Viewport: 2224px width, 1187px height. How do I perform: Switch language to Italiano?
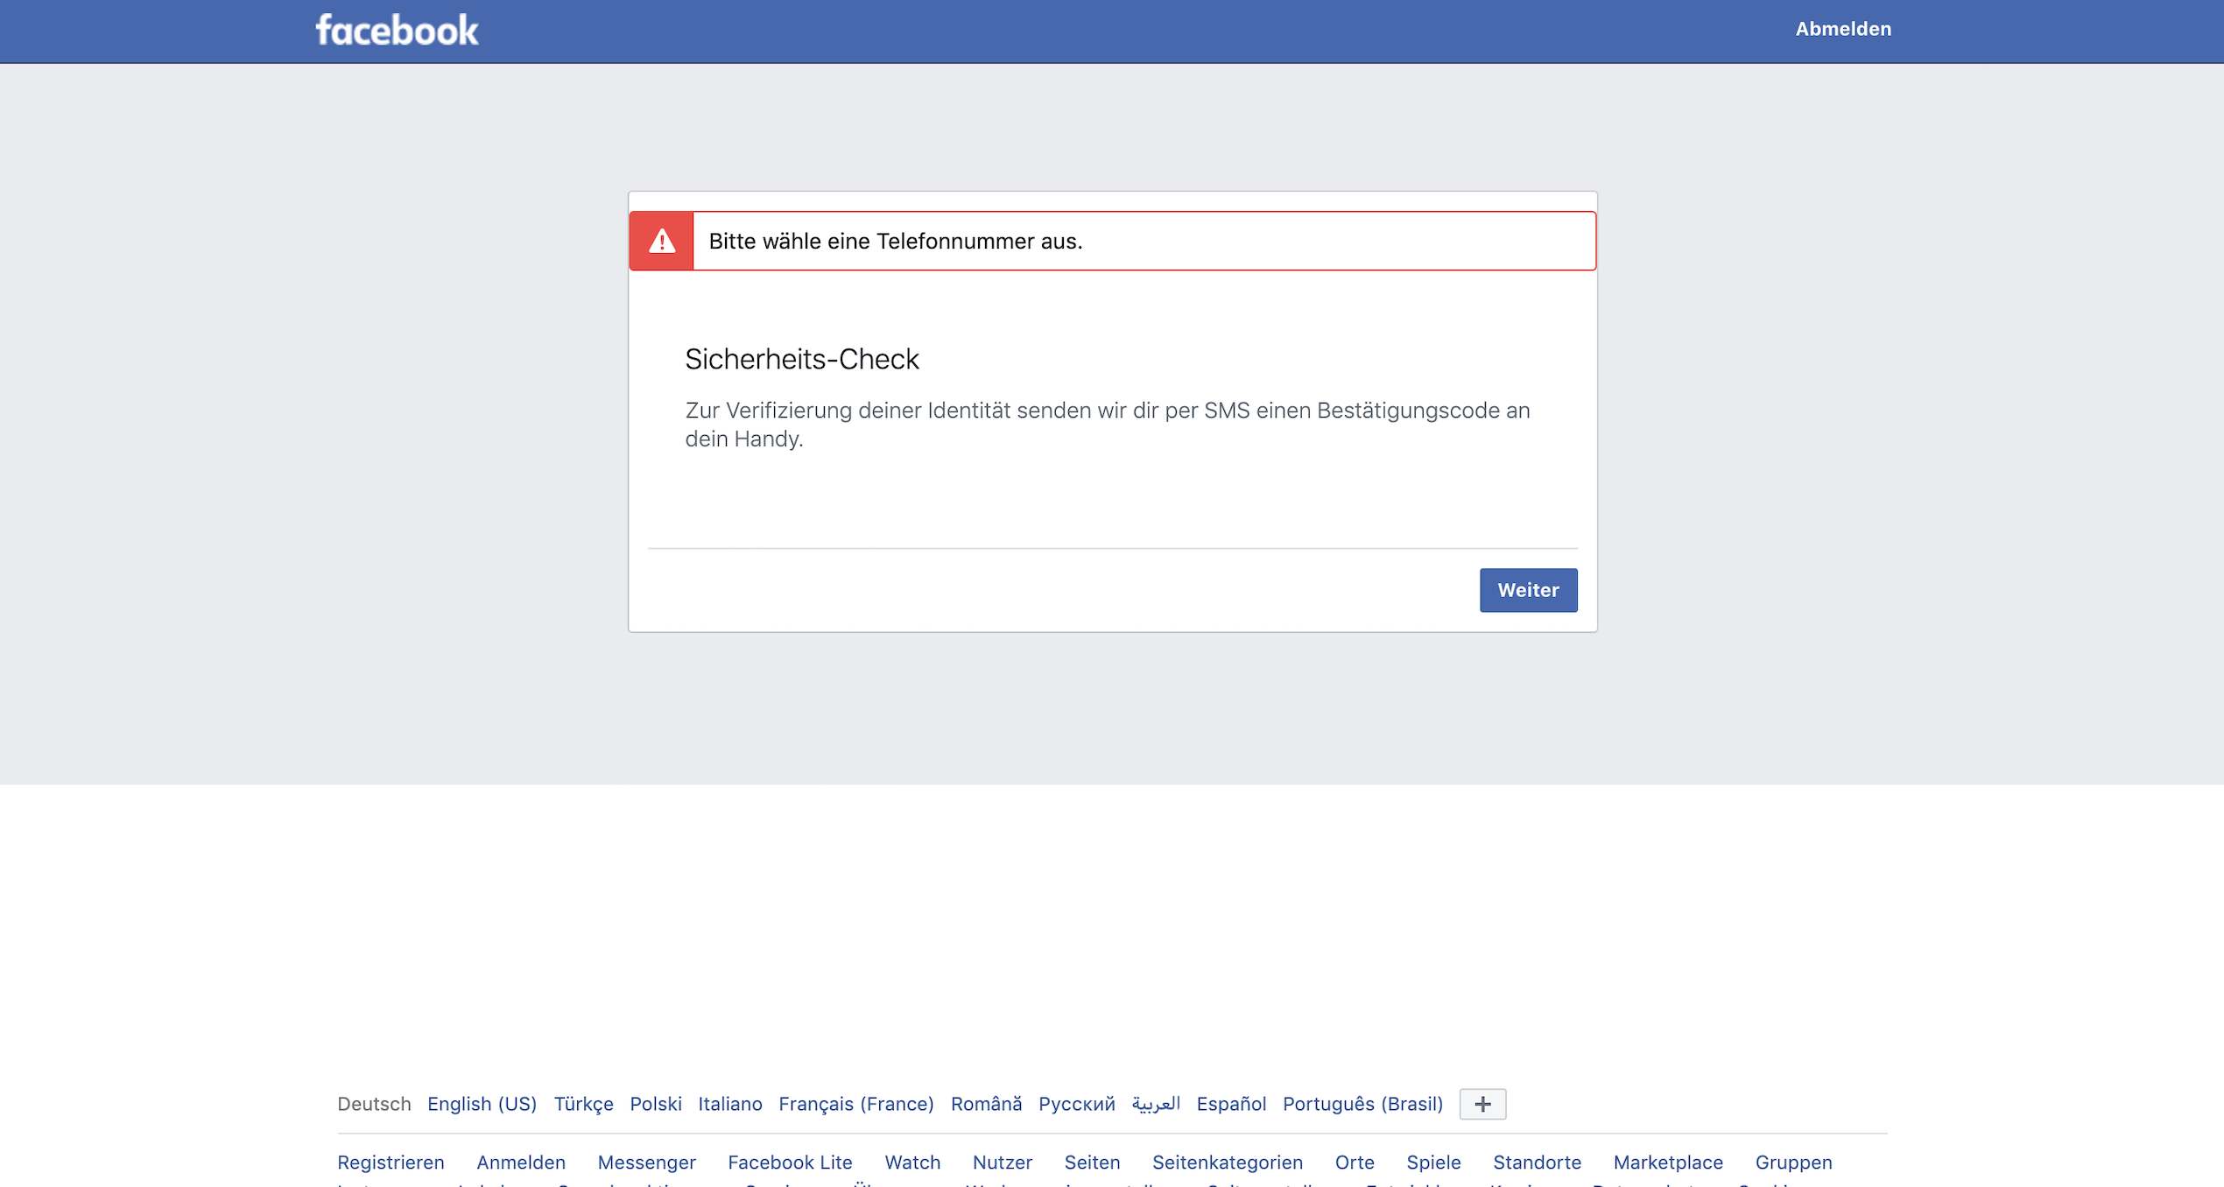729,1104
